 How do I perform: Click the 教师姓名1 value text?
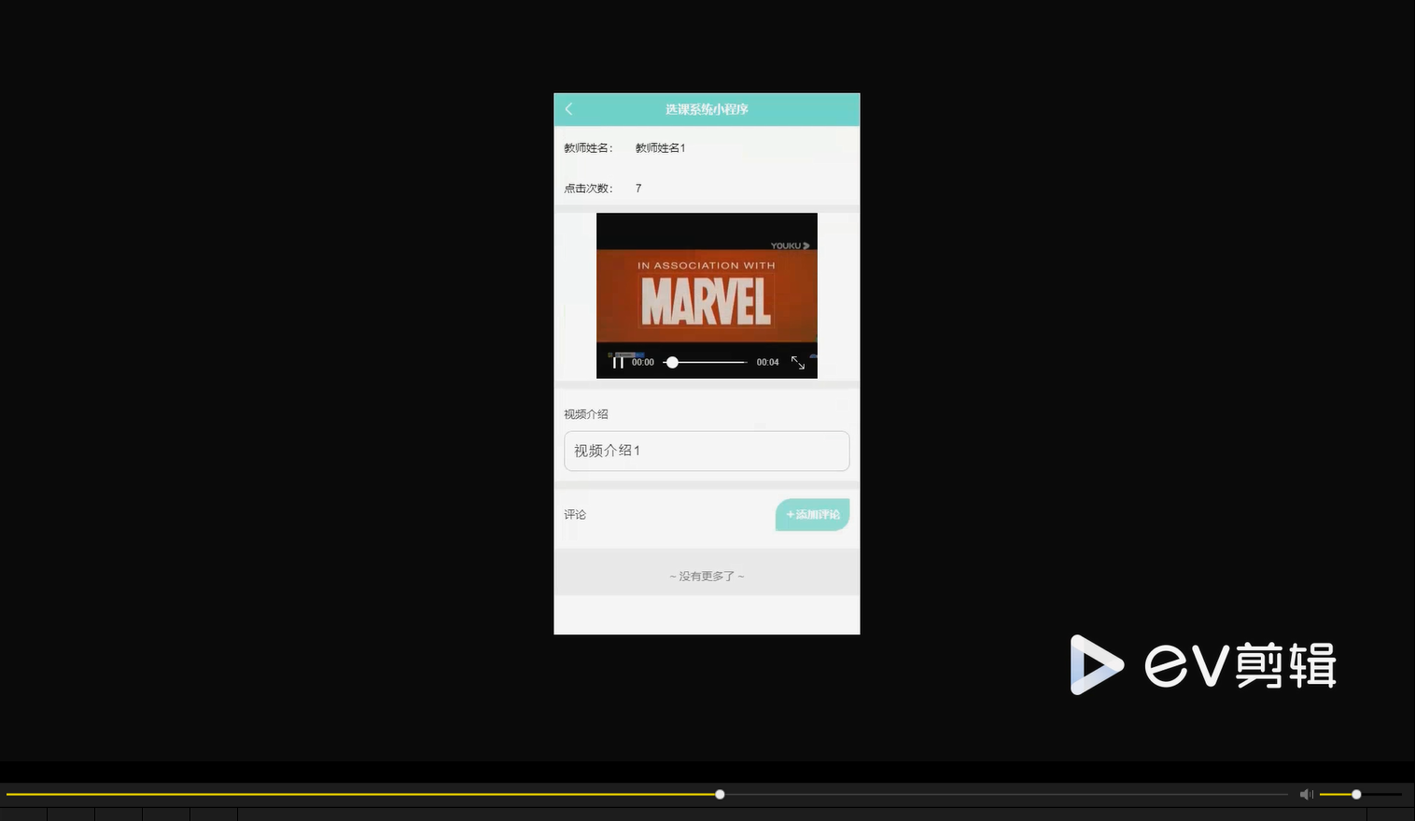click(x=661, y=147)
